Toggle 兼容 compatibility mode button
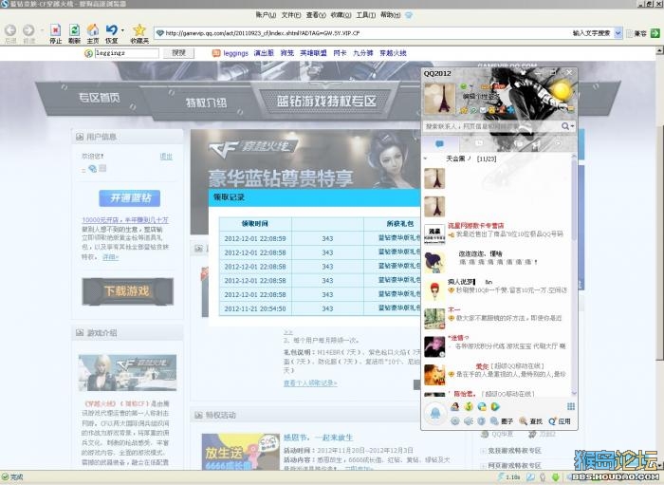The image size is (664, 485). (636, 33)
